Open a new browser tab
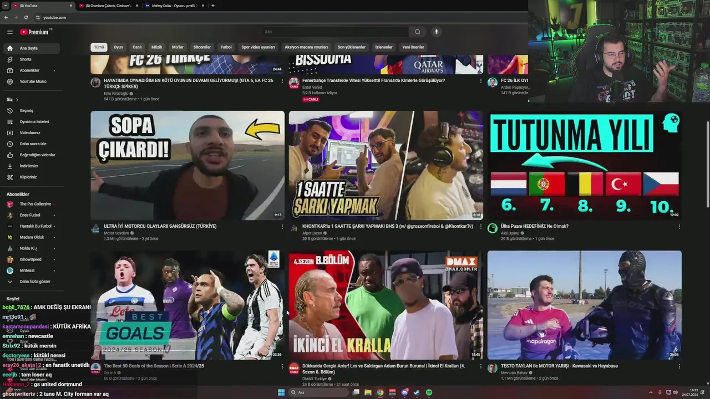The width and height of the screenshot is (710, 399). coord(213,6)
